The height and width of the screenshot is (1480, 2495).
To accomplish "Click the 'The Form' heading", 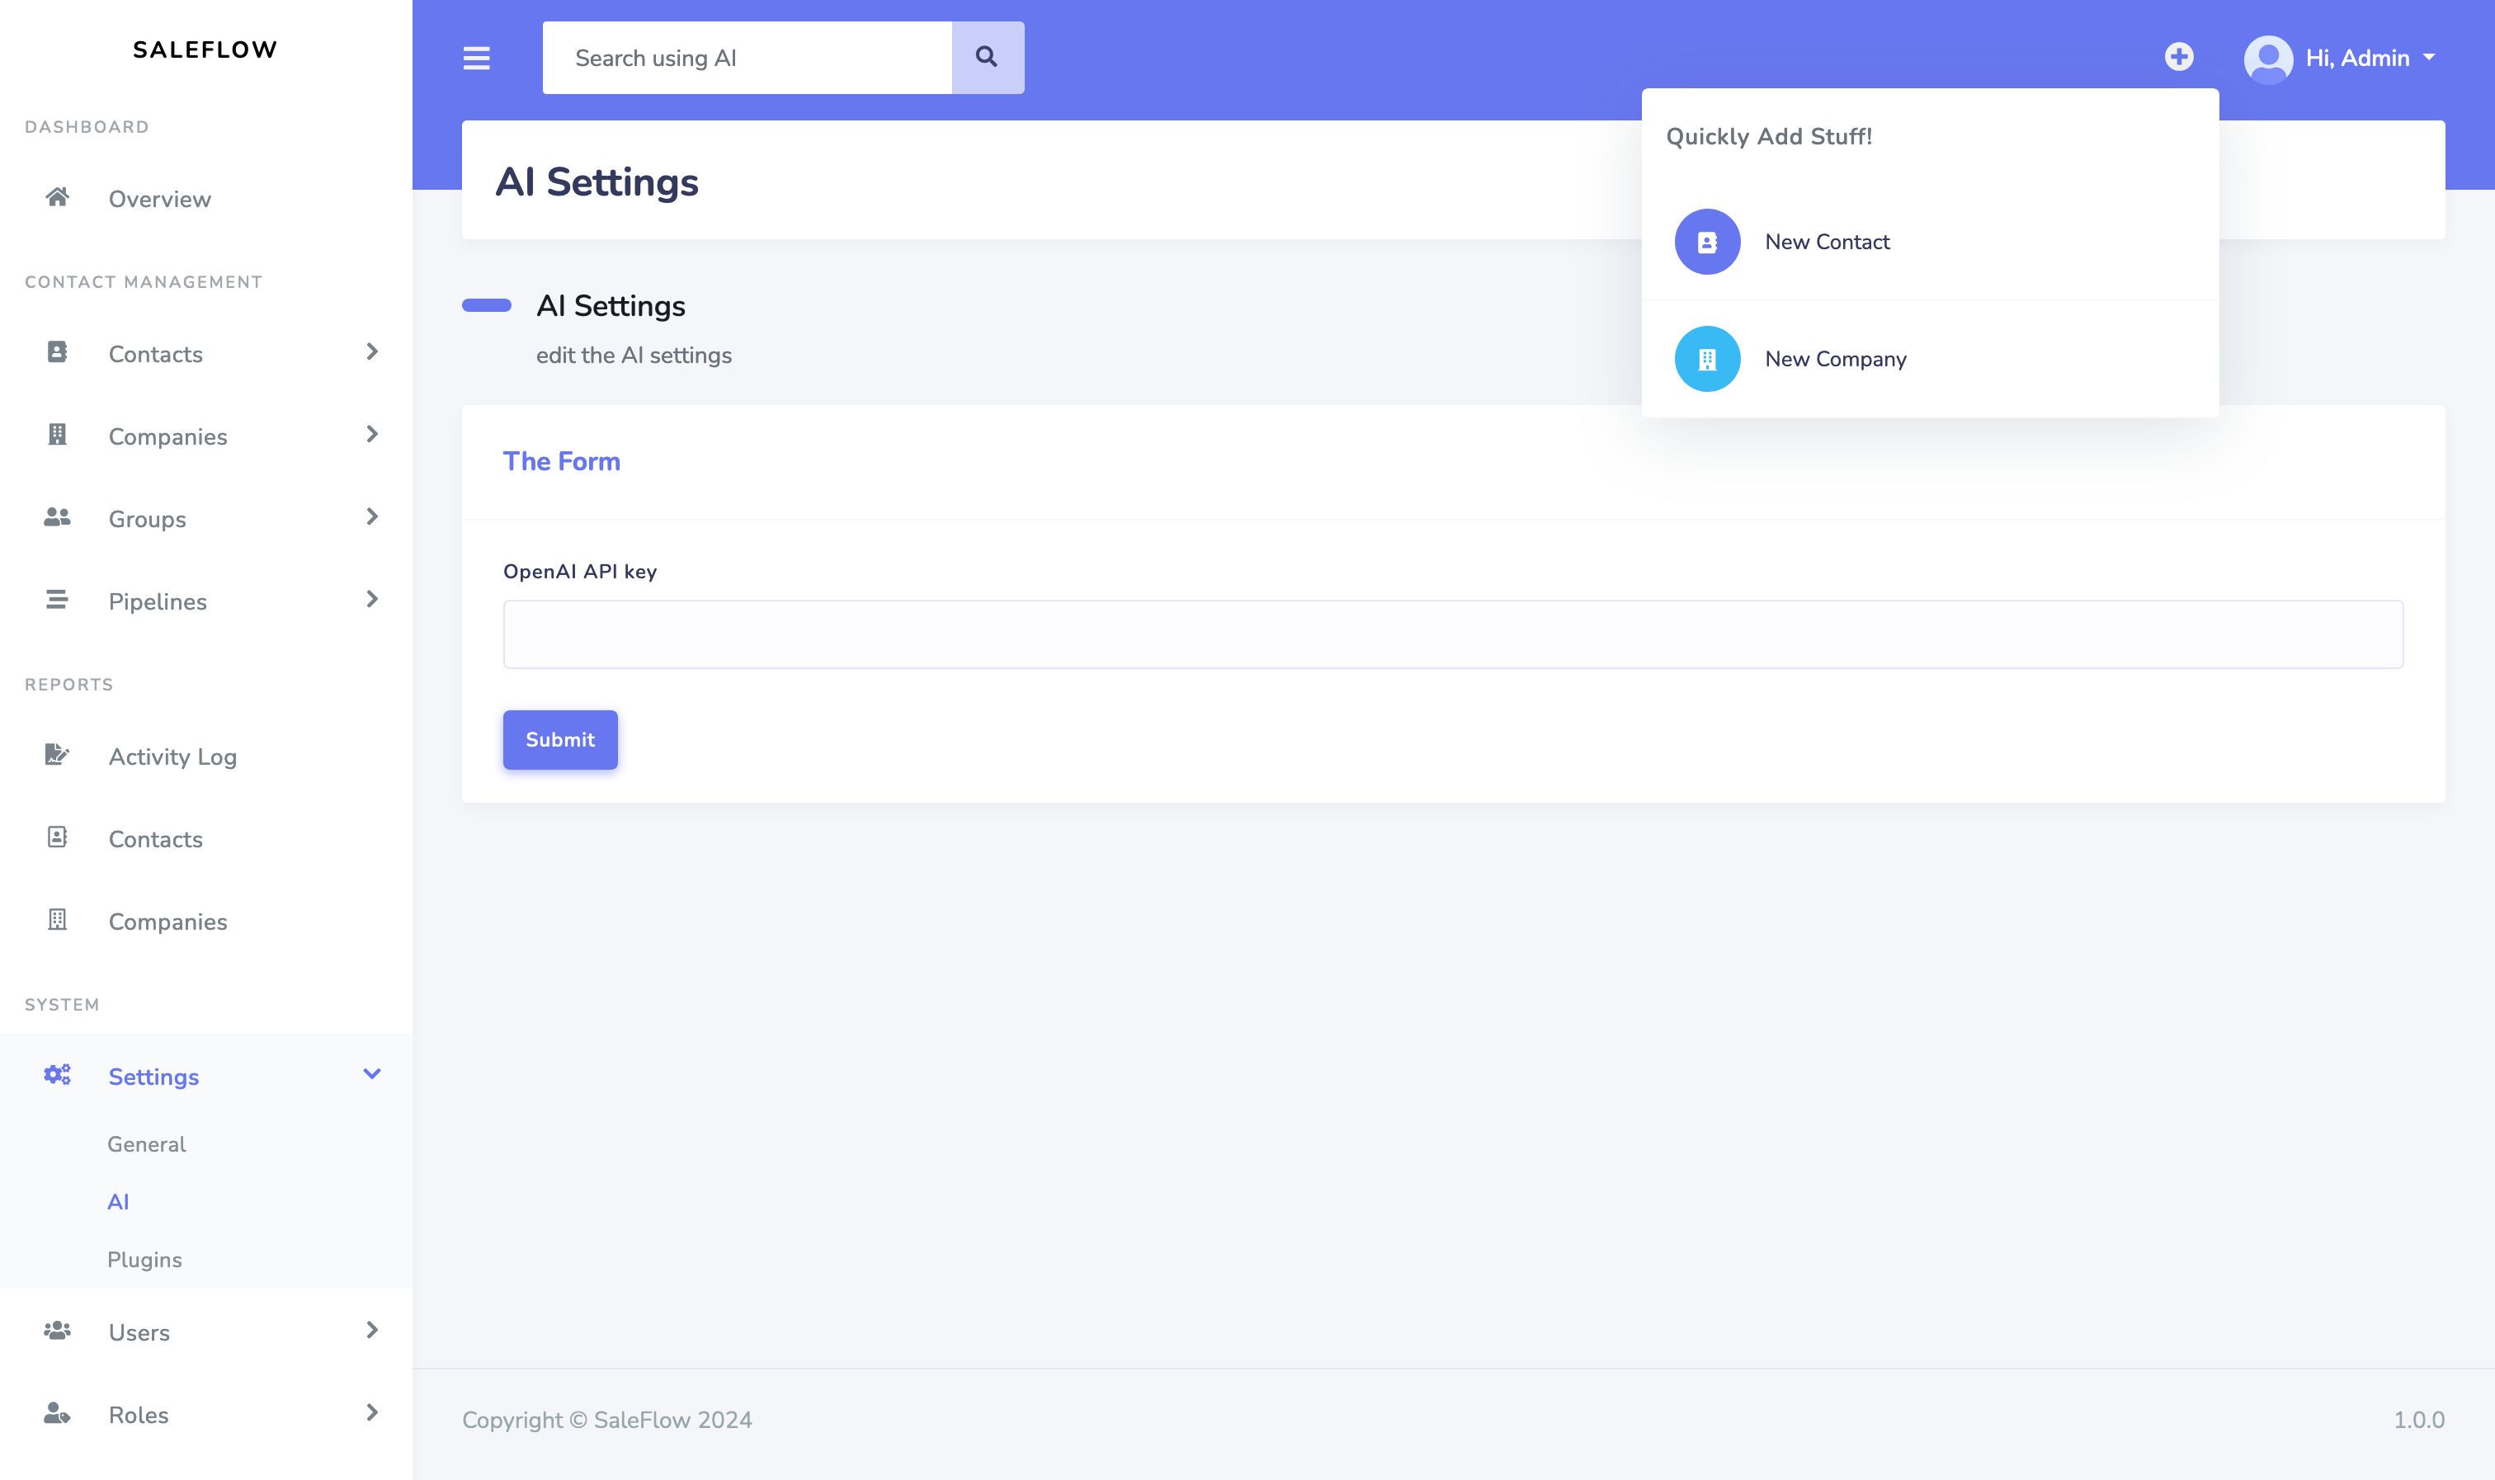I will coord(561,462).
